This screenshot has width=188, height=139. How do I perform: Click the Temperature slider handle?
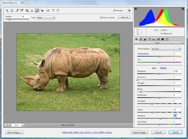[x=159, y=56]
